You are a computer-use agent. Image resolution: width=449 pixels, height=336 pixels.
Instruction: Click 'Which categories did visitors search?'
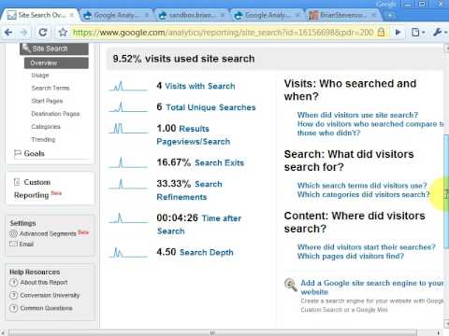(x=363, y=194)
